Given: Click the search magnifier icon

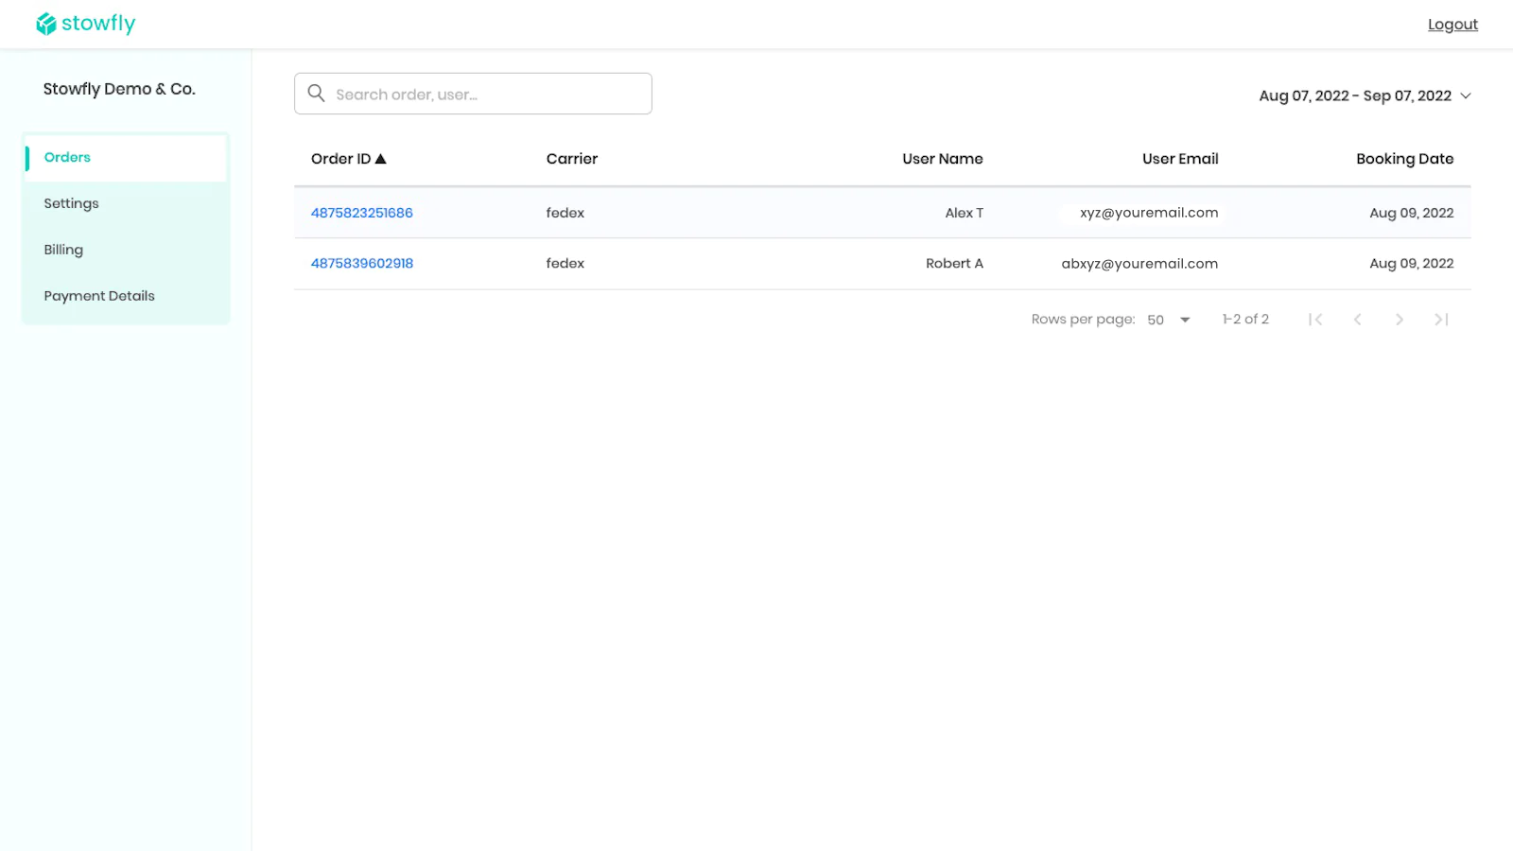Looking at the screenshot, I should (317, 94).
